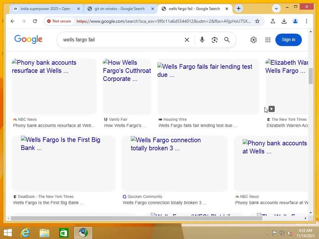Click the forward navigation arrow

click(x=24, y=21)
